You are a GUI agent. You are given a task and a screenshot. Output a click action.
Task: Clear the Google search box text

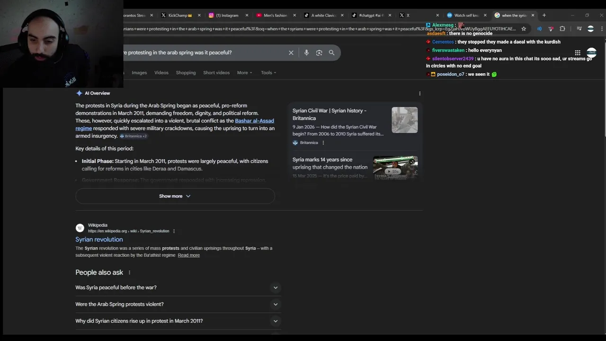click(291, 53)
